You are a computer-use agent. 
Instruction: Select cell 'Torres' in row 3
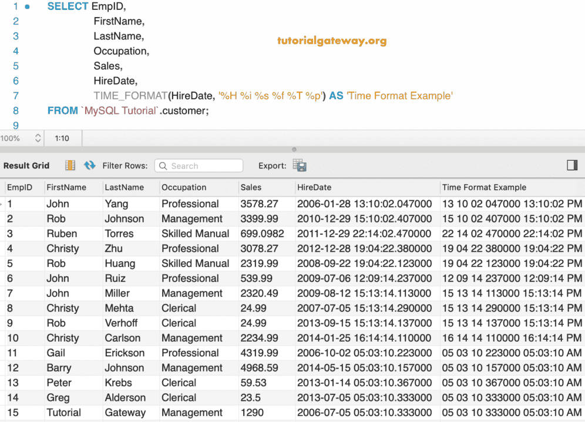[119, 234]
